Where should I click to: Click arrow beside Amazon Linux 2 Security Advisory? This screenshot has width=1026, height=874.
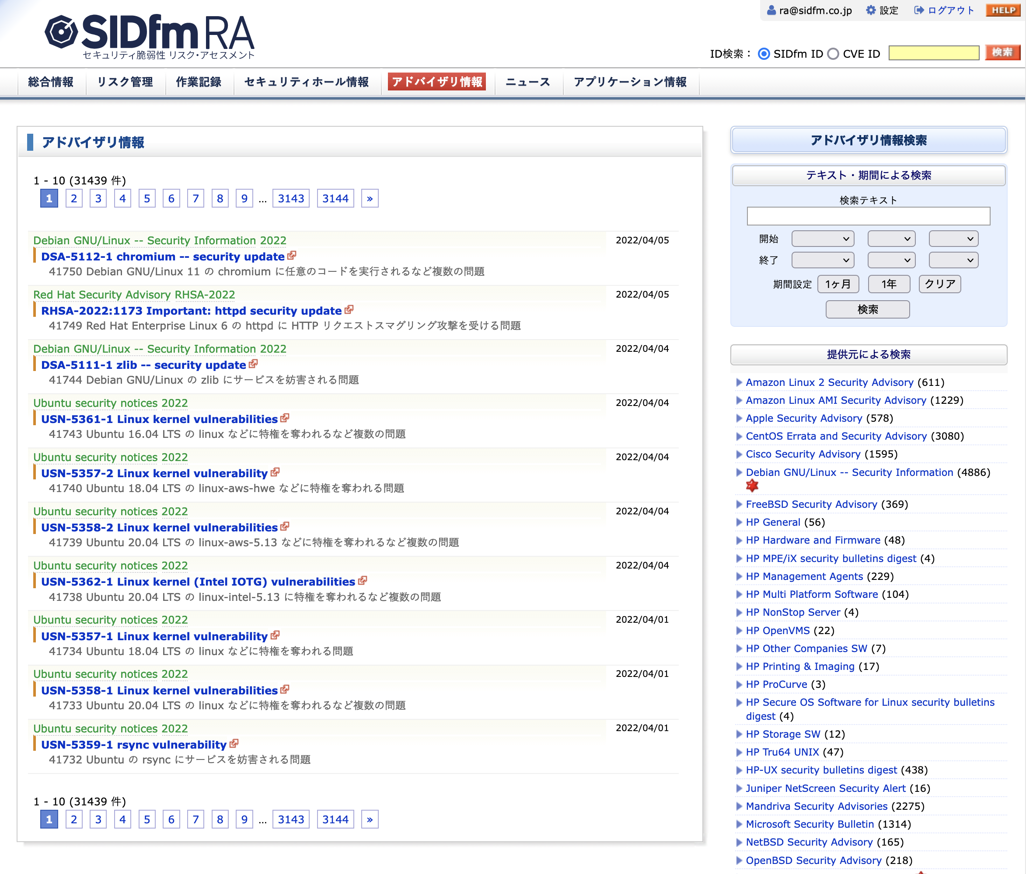pos(739,382)
